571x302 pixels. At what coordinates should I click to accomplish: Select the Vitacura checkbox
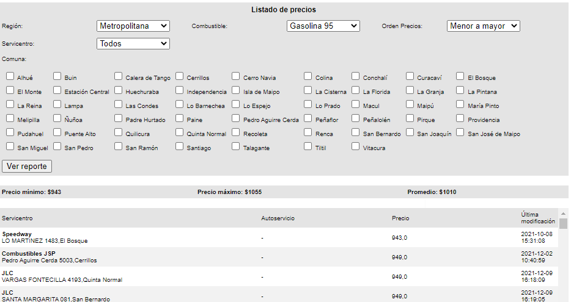tap(356, 147)
